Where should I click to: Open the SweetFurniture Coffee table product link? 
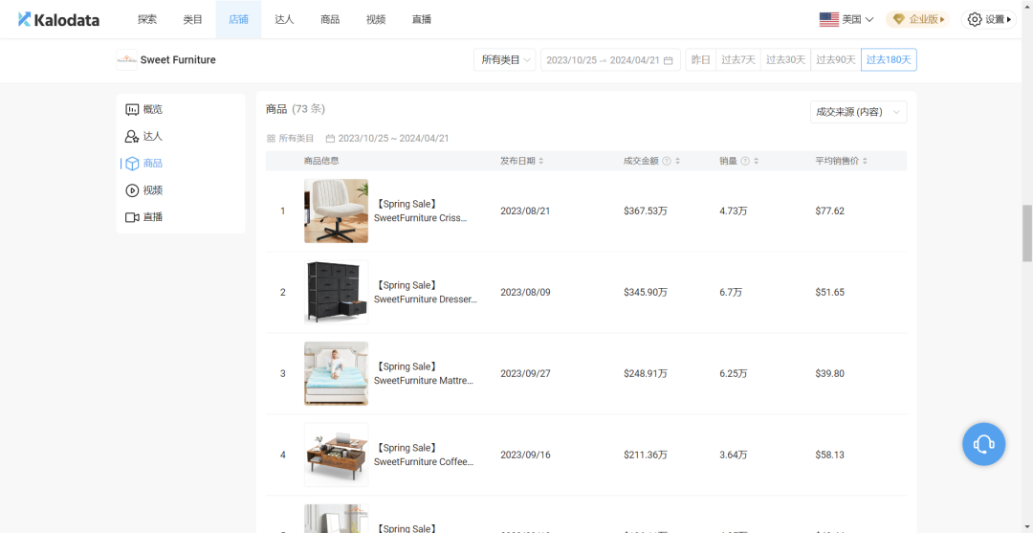pyautogui.click(x=424, y=455)
